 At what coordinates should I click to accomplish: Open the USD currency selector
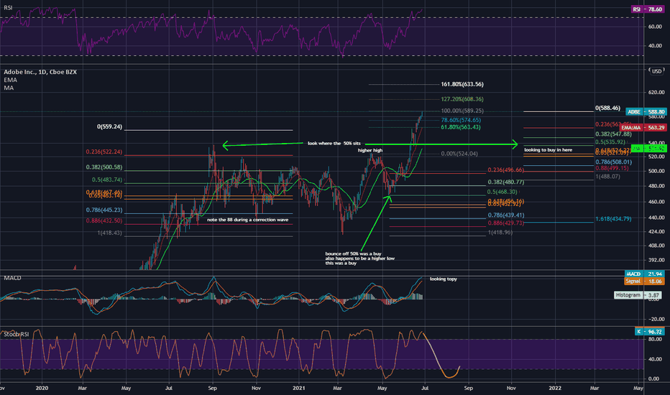tap(656, 71)
